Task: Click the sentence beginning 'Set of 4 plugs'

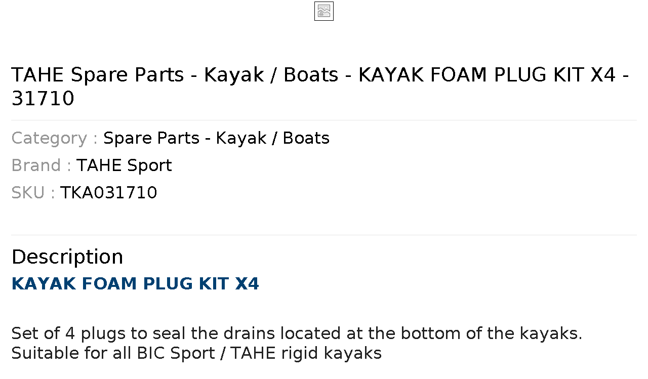Action: [x=297, y=333]
